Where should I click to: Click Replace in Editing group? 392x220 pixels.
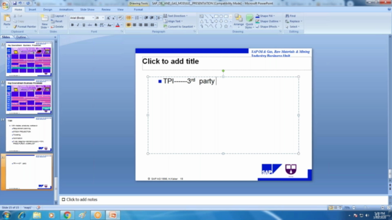294,21
